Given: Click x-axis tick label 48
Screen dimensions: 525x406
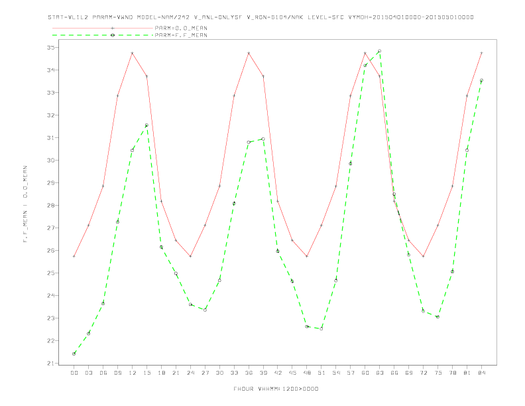Looking at the screenshot, I should [x=307, y=373].
